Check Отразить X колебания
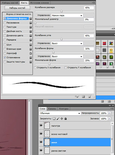Image resolution: width=115 pixels, height=155 pixels. pyautogui.click(x=35, y=67)
